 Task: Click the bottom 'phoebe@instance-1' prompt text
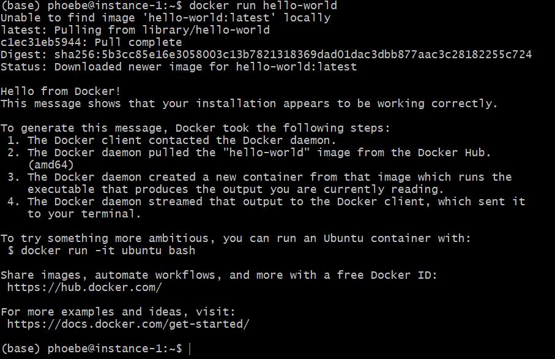105,349
